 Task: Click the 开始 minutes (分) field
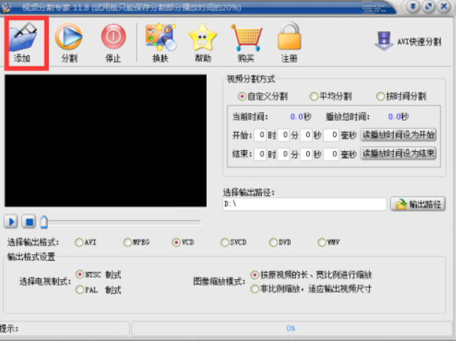tap(283, 135)
